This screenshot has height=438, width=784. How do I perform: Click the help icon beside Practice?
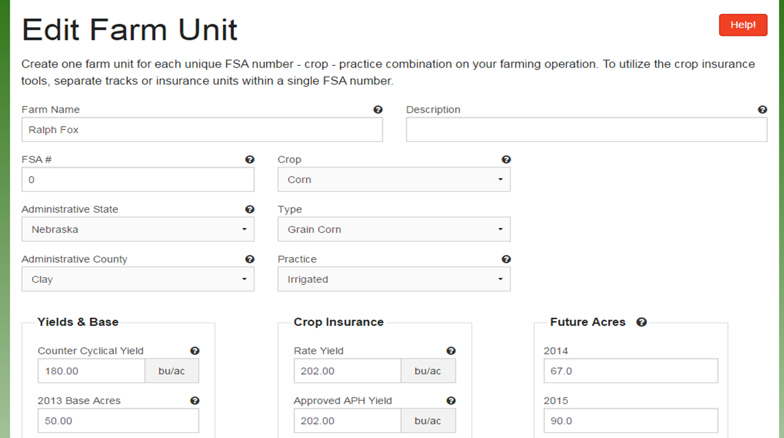[x=505, y=259]
